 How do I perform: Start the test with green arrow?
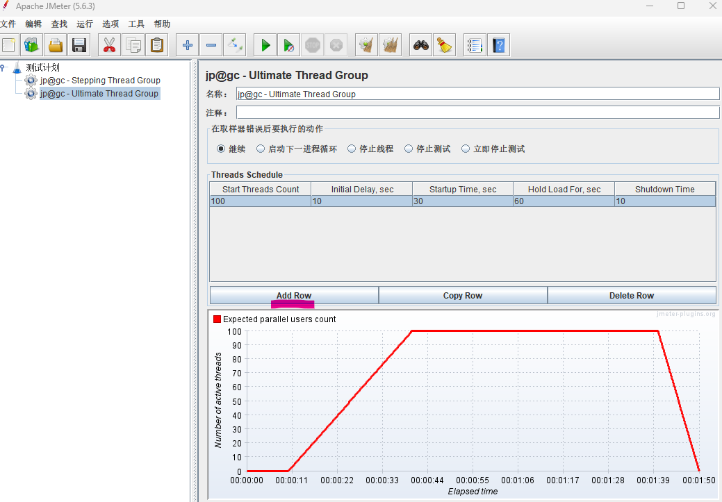(265, 45)
